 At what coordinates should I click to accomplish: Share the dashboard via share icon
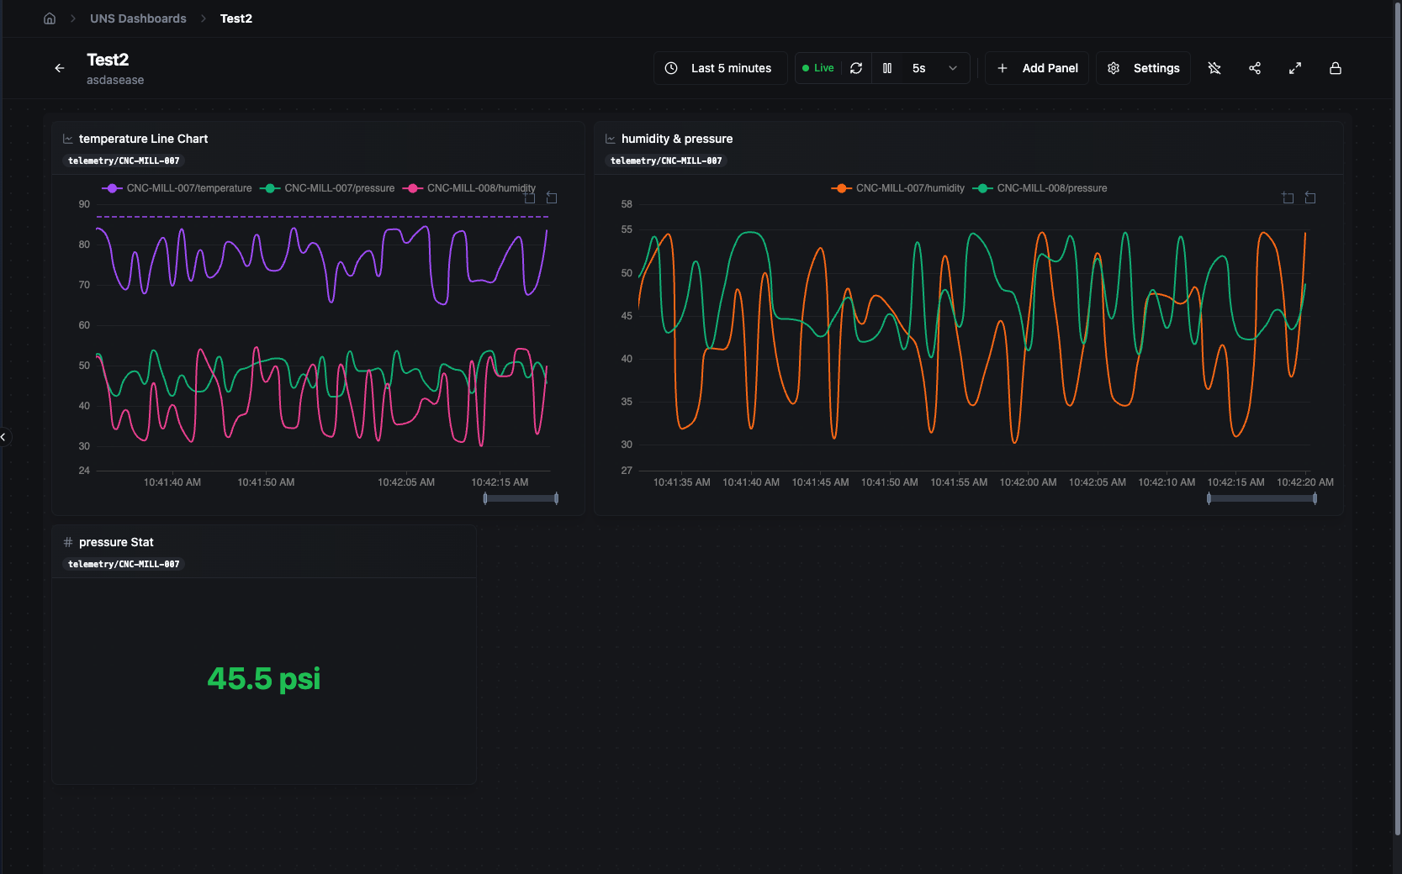pyautogui.click(x=1255, y=68)
